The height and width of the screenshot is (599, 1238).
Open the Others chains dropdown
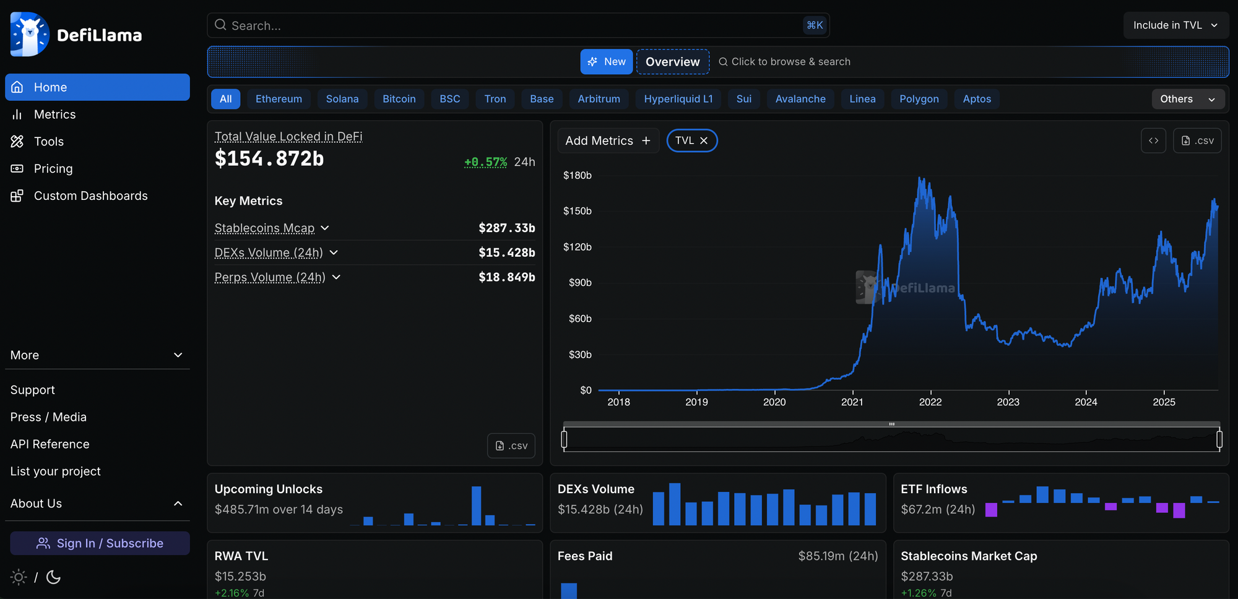tap(1188, 99)
